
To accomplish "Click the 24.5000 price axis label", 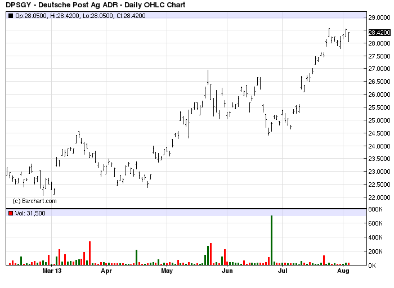I will [x=379, y=133].
